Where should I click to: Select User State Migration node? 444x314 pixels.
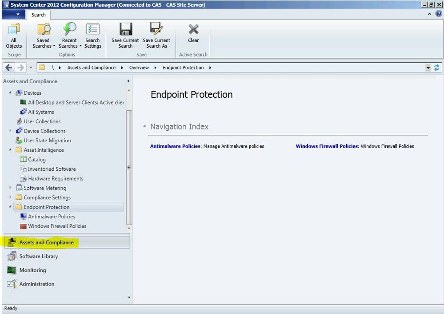tap(43, 140)
